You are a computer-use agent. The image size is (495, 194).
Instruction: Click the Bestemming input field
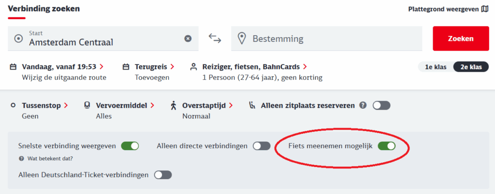(x=326, y=39)
